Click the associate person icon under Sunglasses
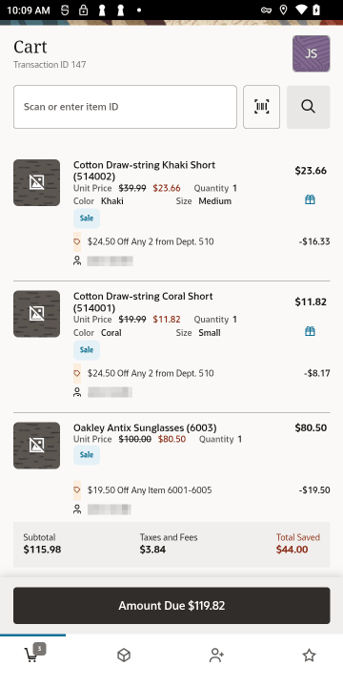Viewport: 343px width, 687px height. [x=77, y=510]
